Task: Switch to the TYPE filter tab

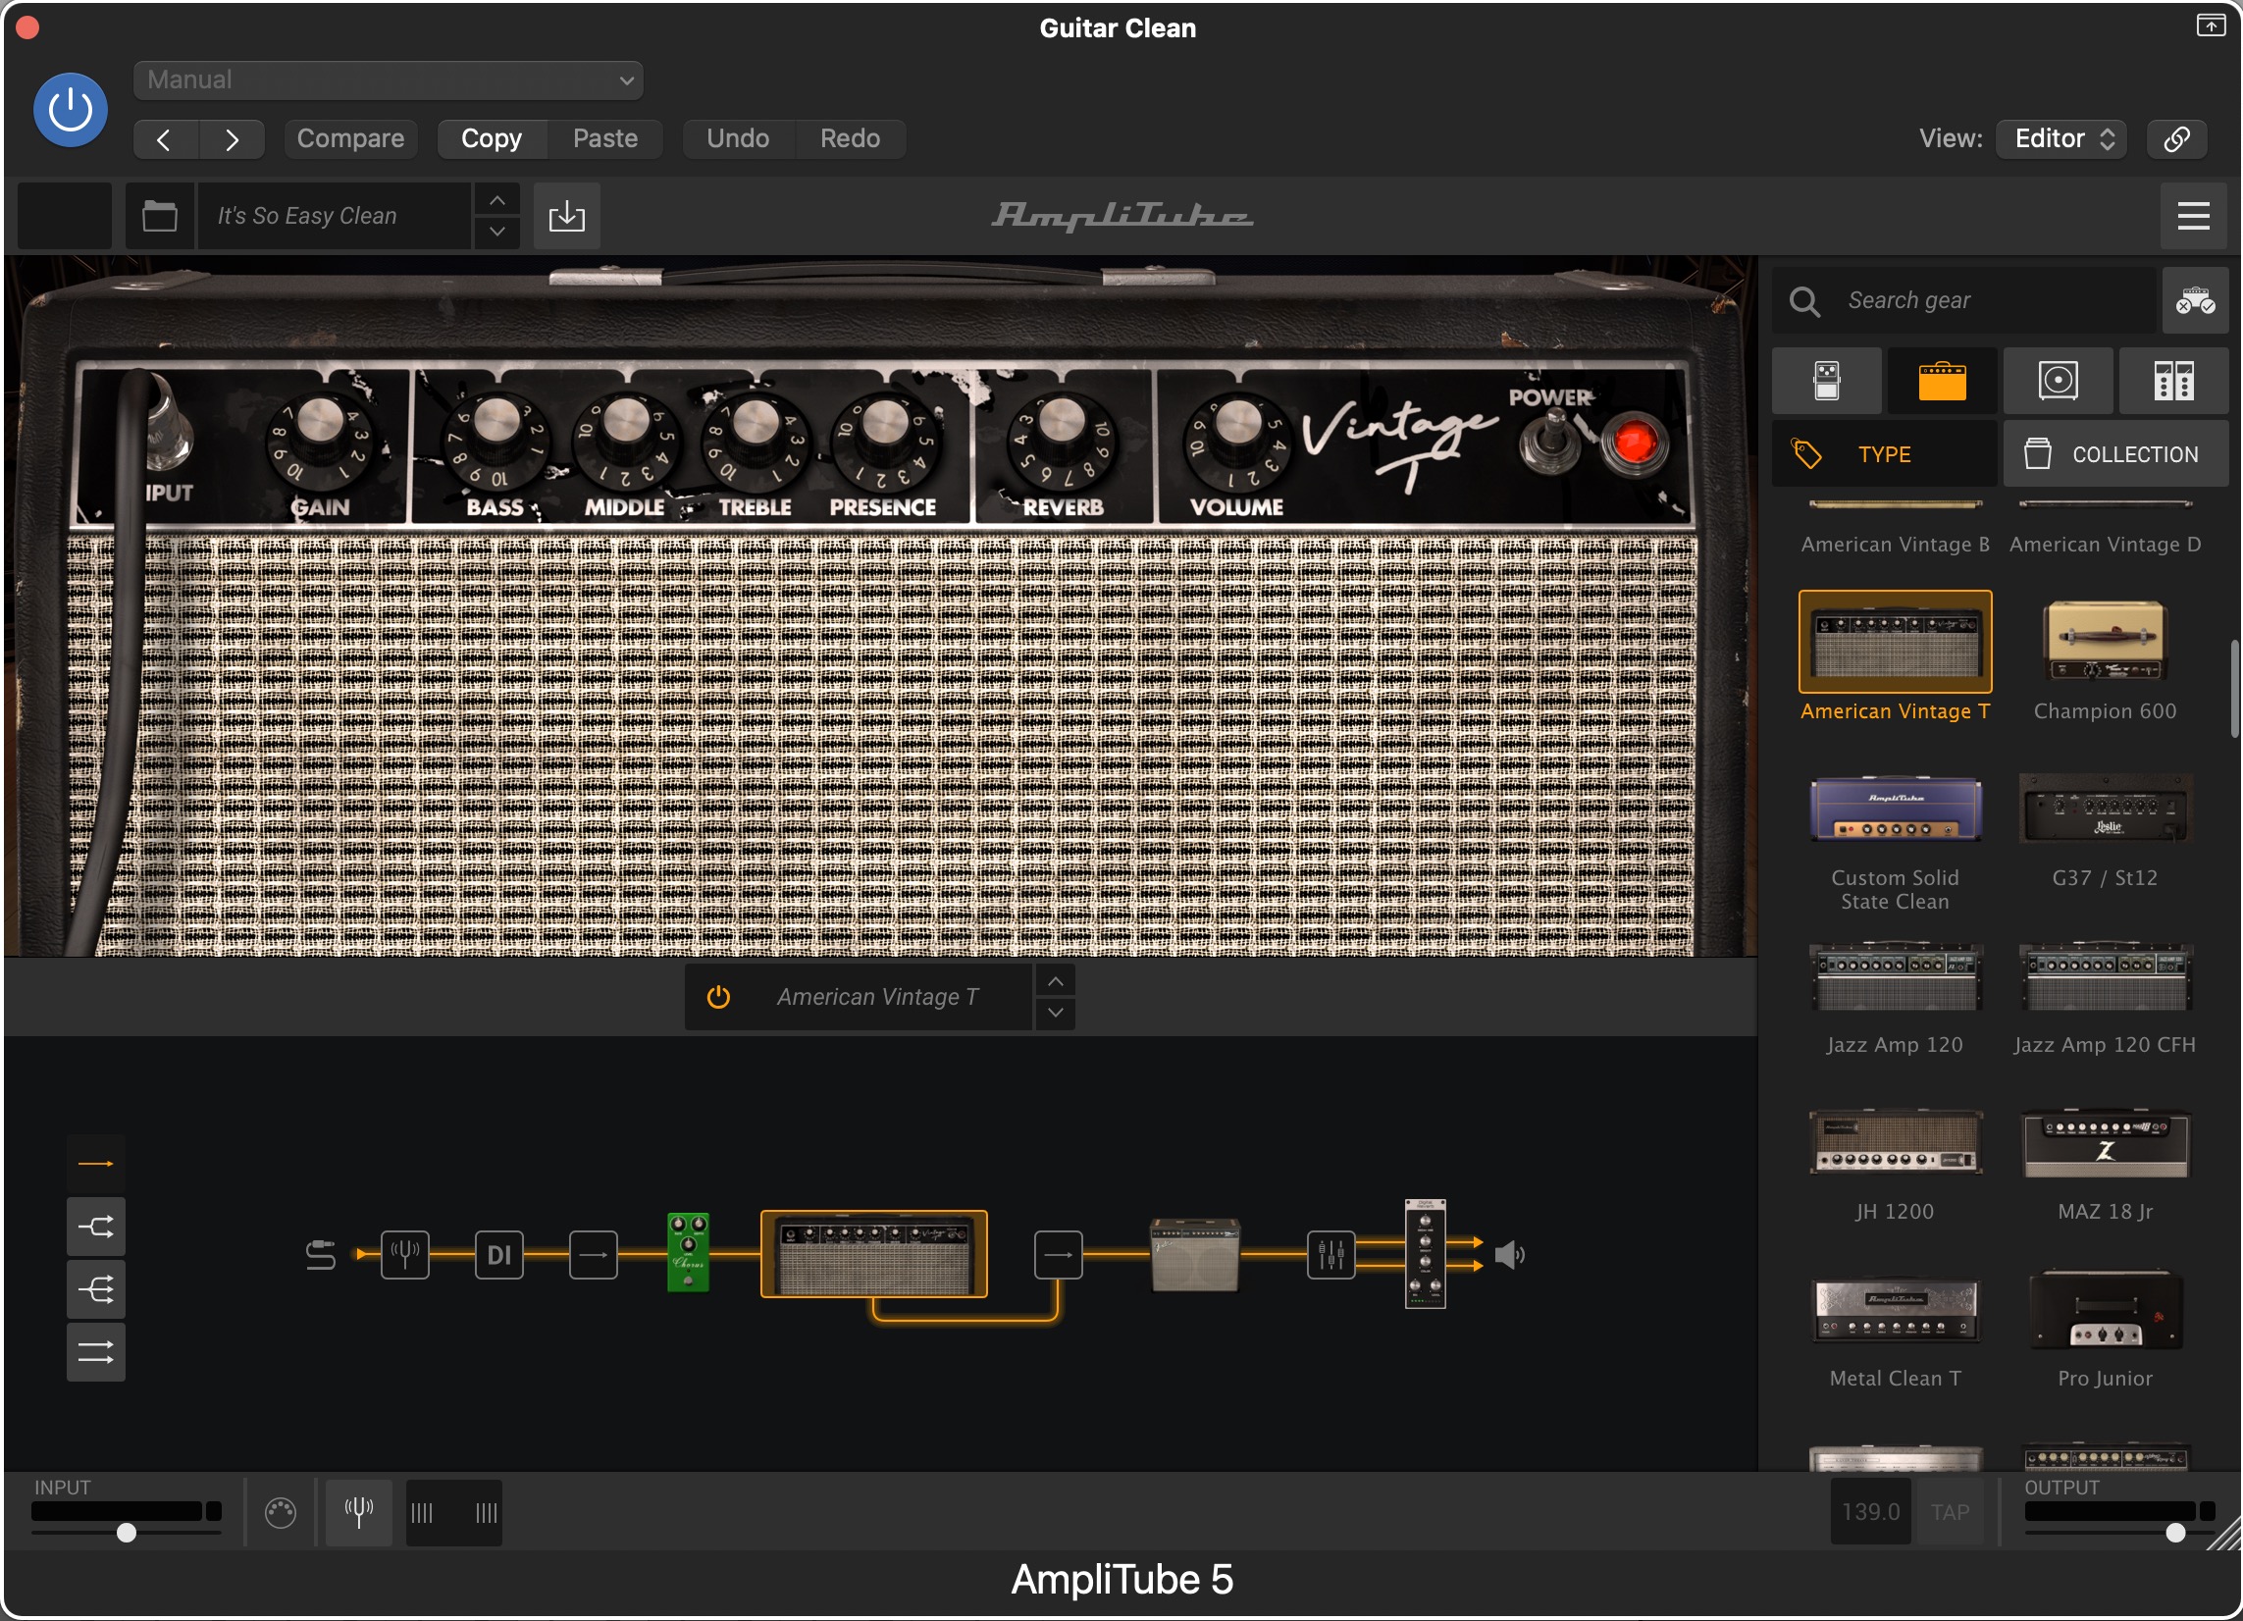Action: pyautogui.click(x=1884, y=454)
